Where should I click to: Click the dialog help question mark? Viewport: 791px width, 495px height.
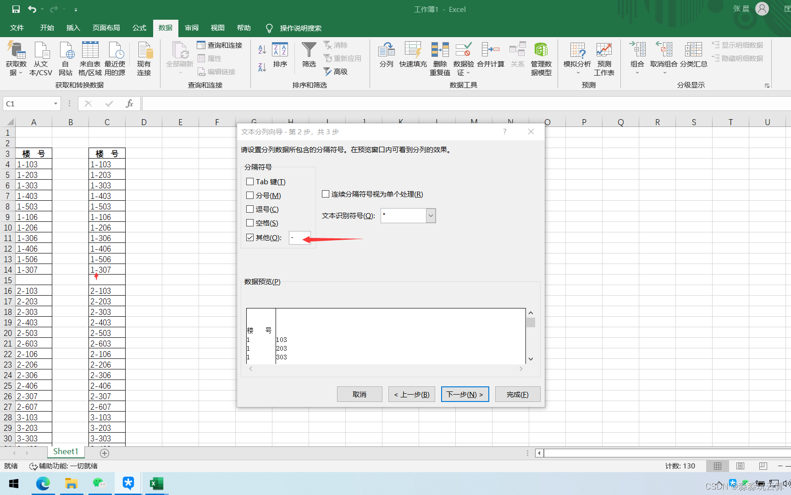point(505,132)
